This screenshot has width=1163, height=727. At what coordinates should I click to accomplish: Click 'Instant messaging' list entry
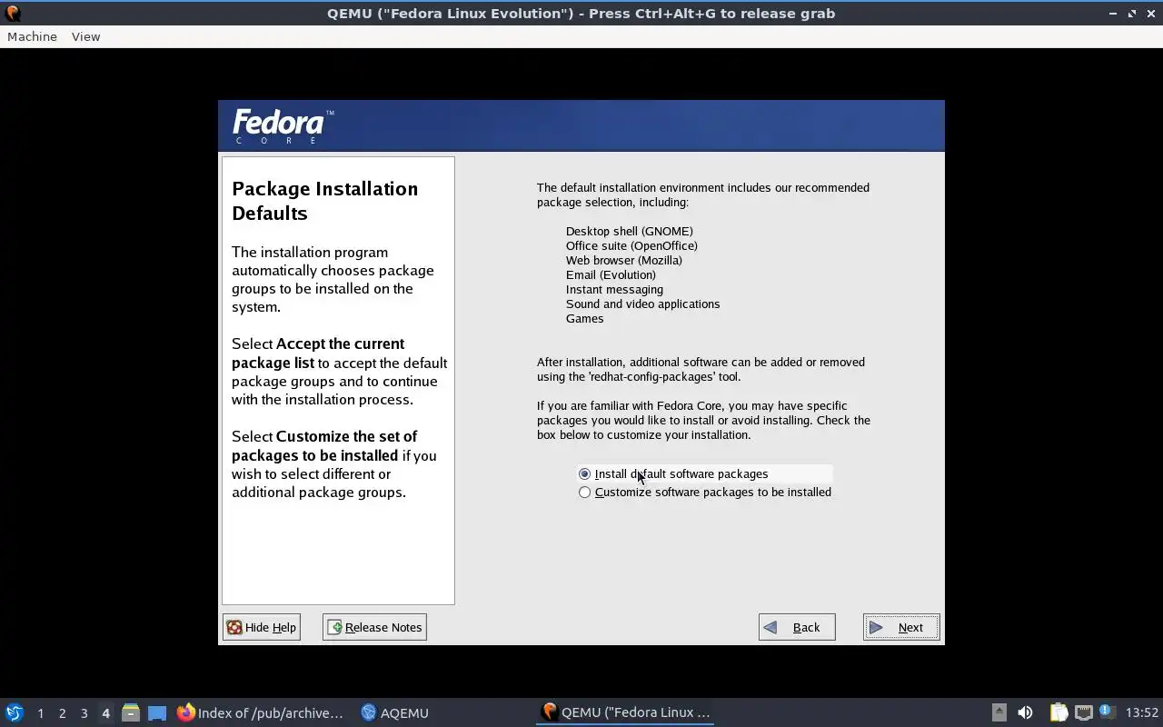coord(614,289)
